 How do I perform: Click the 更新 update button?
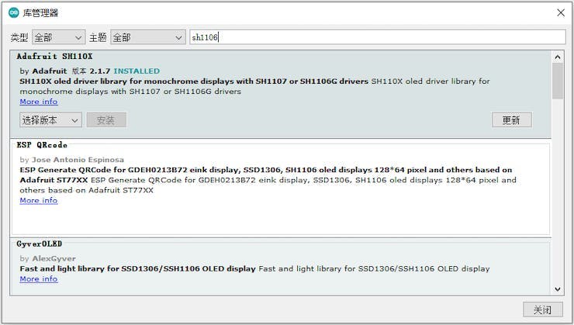(511, 120)
